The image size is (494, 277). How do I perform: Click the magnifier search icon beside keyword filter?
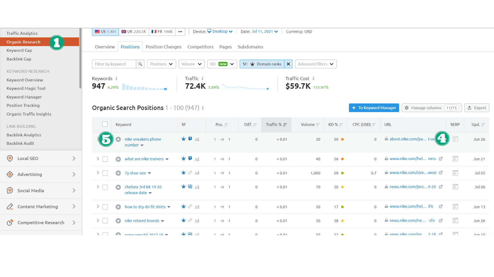140,64
